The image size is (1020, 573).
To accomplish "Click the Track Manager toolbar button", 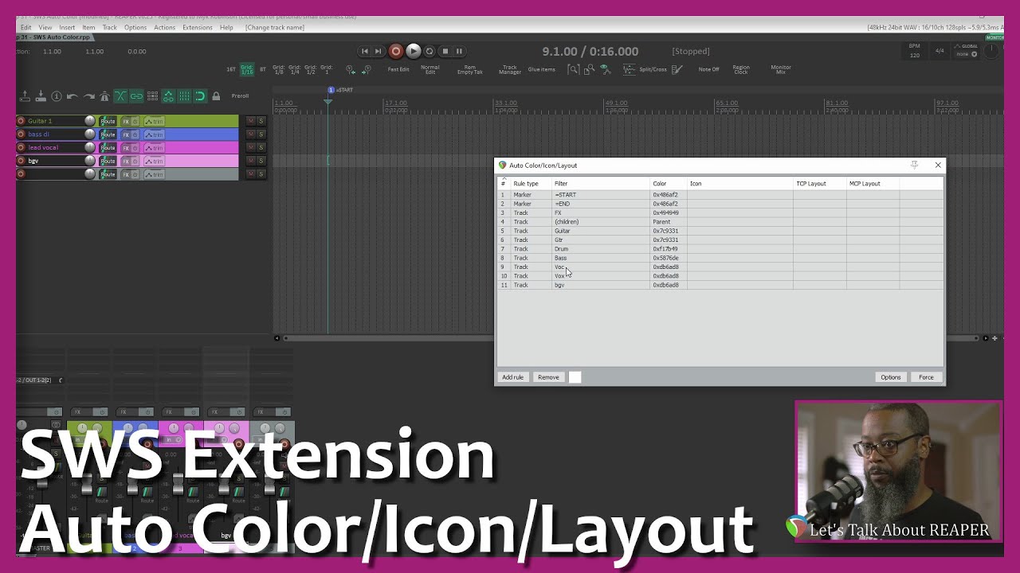I will tap(510, 69).
